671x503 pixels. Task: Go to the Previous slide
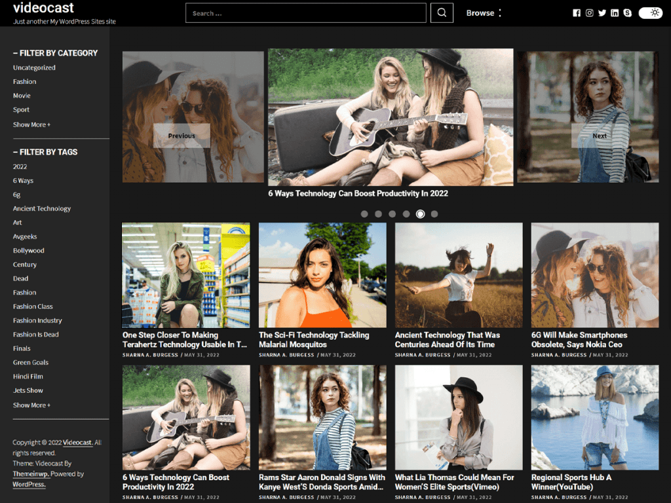(182, 136)
